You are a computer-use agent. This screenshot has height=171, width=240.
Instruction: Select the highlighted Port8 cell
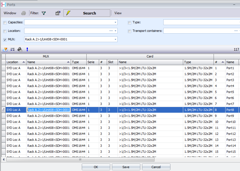232,110
